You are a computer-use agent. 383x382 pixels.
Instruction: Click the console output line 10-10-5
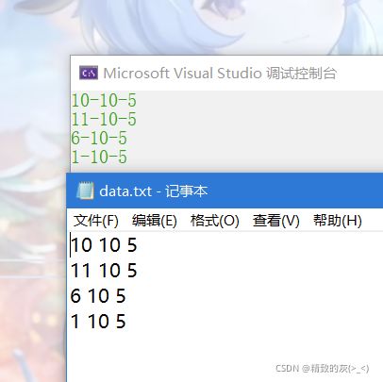pos(104,101)
